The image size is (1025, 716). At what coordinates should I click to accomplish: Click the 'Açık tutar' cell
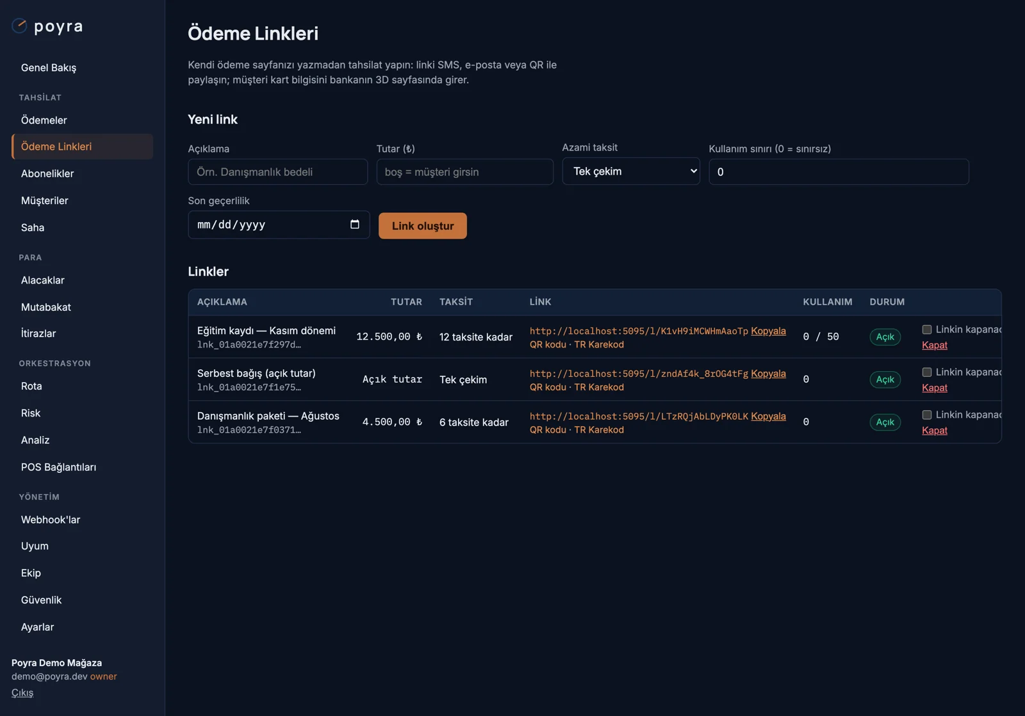click(x=392, y=379)
